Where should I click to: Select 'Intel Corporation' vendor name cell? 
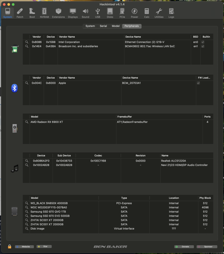(x=69, y=42)
